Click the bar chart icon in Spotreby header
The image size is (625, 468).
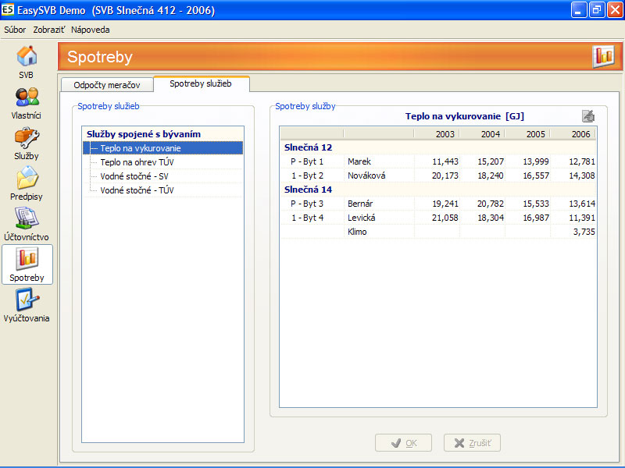coord(603,56)
